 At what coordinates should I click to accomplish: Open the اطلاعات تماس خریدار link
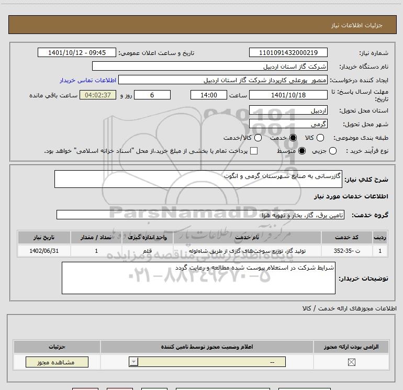88,80
